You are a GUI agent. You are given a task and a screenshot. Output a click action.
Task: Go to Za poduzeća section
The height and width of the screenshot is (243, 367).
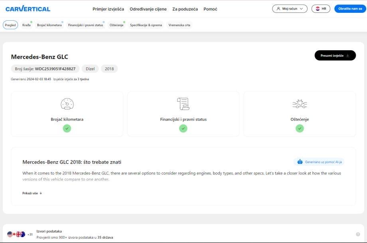[185, 9]
